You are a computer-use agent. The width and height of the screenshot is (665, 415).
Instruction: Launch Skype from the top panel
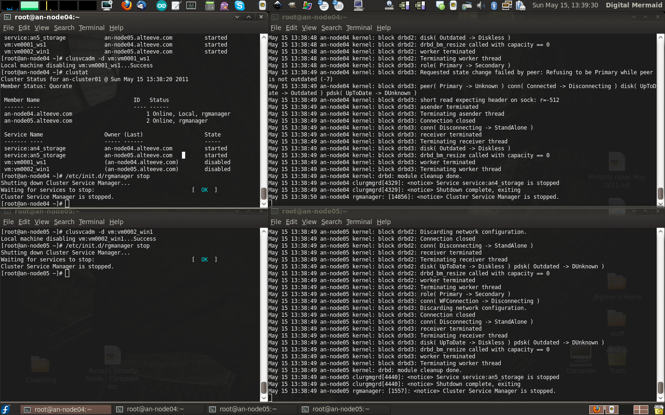239,6
